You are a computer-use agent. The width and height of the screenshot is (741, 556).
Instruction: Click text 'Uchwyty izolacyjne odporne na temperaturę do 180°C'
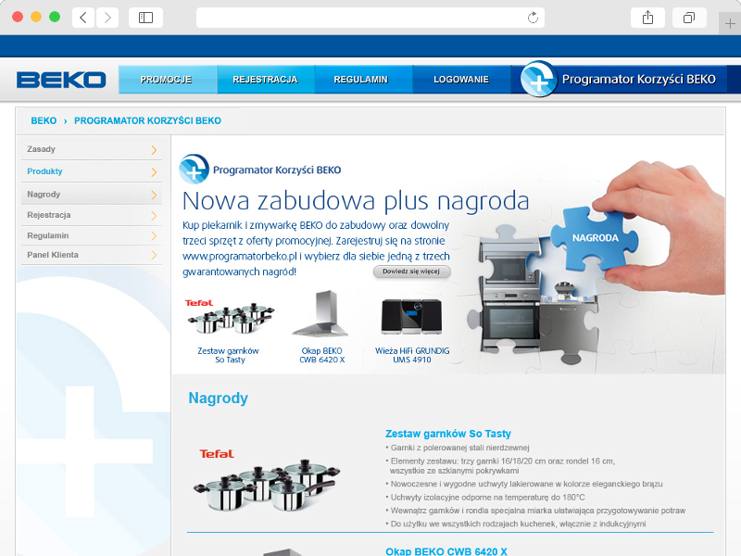[x=488, y=498]
